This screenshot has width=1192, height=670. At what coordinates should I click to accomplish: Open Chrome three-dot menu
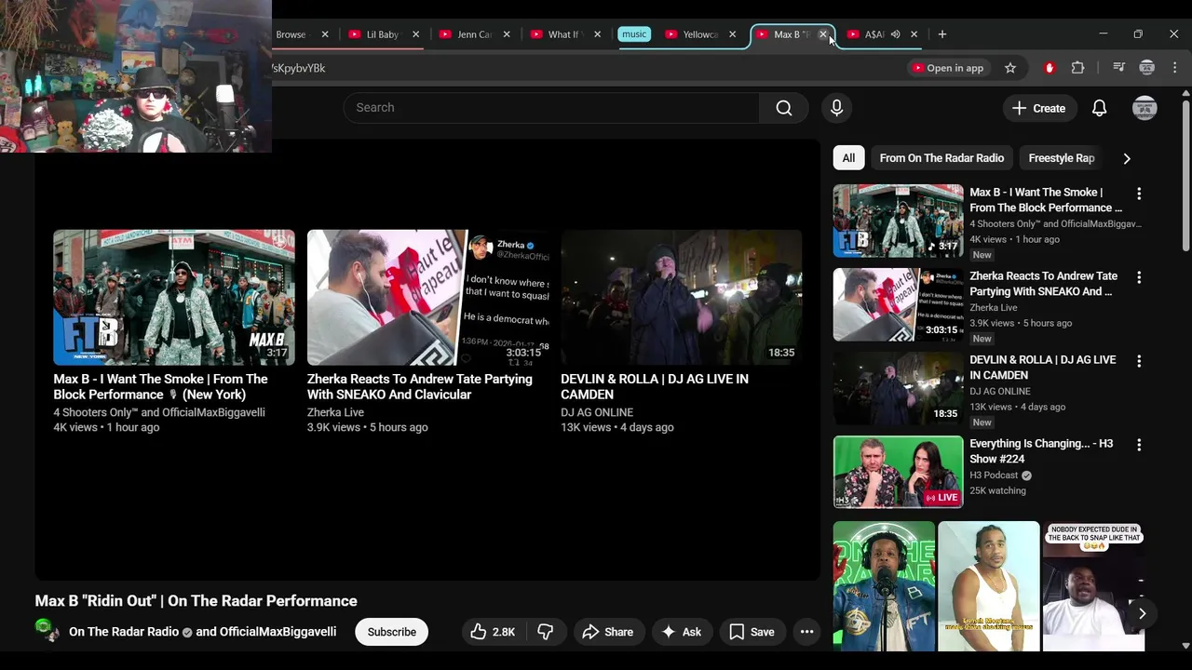[1175, 68]
